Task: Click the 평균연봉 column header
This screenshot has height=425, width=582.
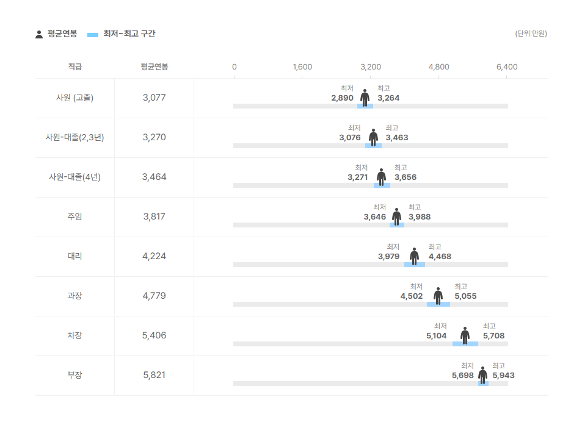Action: point(154,66)
